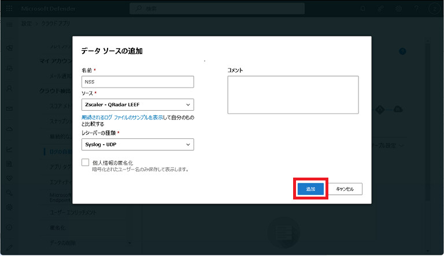
Task: Click the settings menu scroll-down arrow
Action: [x=129, y=243]
